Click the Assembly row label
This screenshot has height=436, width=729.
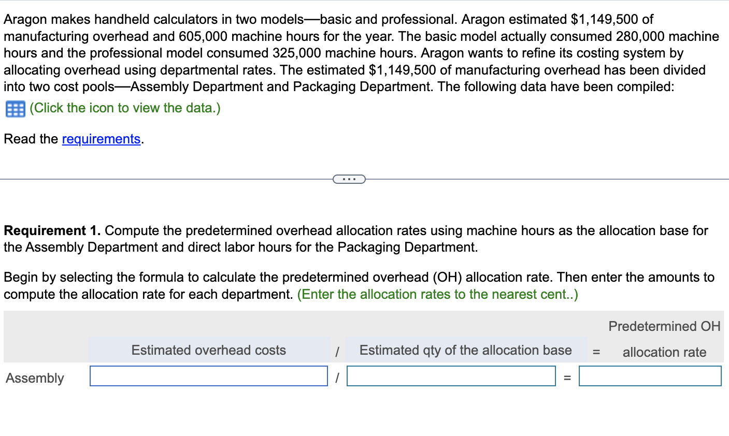pyautogui.click(x=34, y=378)
